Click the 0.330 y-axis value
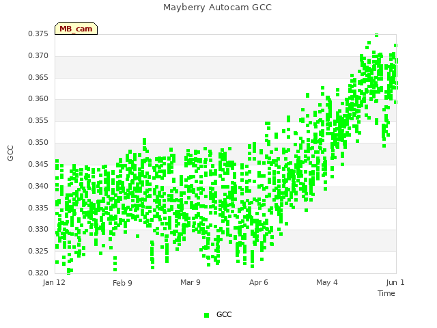This screenshot has width=437, height=328. pos(38,230)
